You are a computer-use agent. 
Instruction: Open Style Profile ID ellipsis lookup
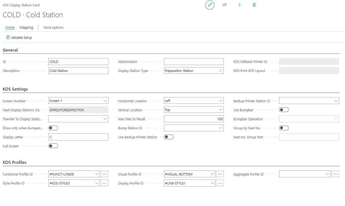coord(105,183)
